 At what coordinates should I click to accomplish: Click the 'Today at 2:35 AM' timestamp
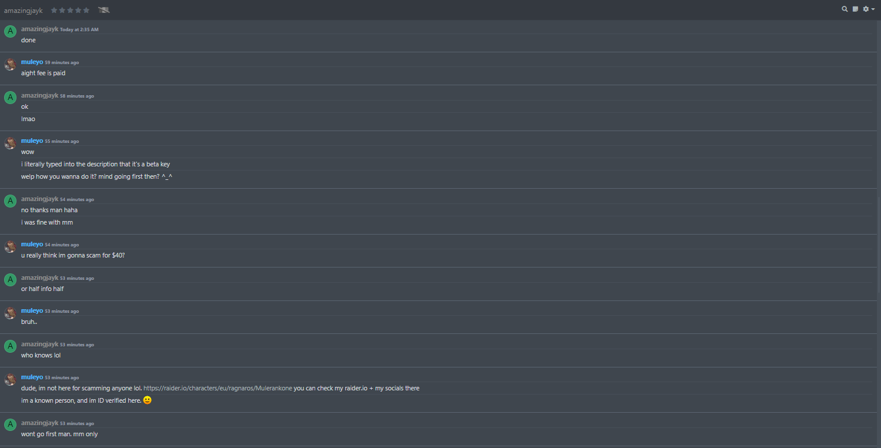pyautogui.click(x=79, y=29)
